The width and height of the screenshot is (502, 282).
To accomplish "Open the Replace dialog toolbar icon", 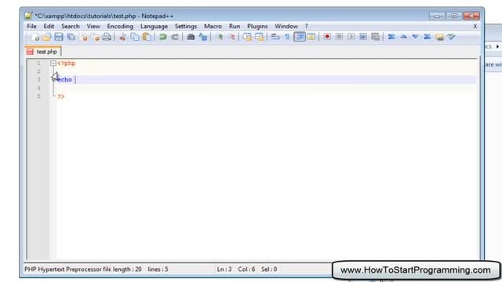I will pos(203,37).
